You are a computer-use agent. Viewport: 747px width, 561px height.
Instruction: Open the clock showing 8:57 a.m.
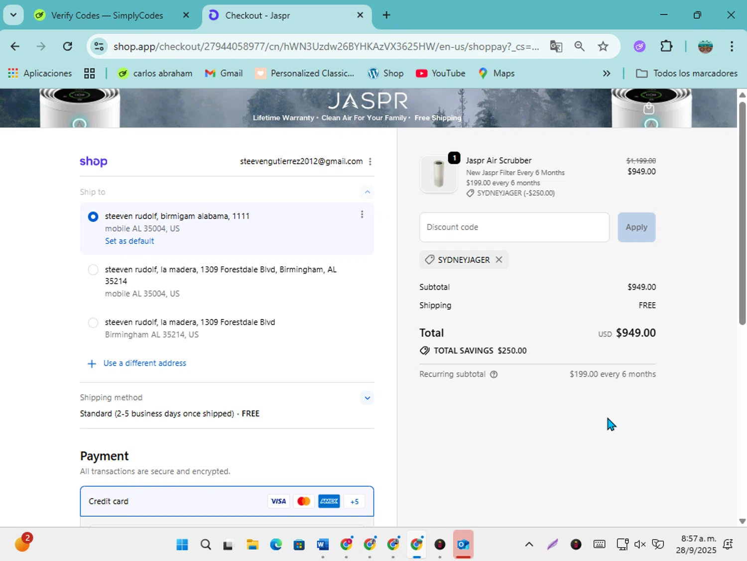coord(696,545)
